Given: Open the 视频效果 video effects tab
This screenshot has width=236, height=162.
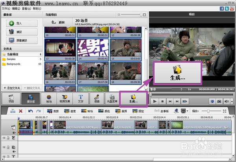Looking at the screenshot, I should [x=65, y=99].
